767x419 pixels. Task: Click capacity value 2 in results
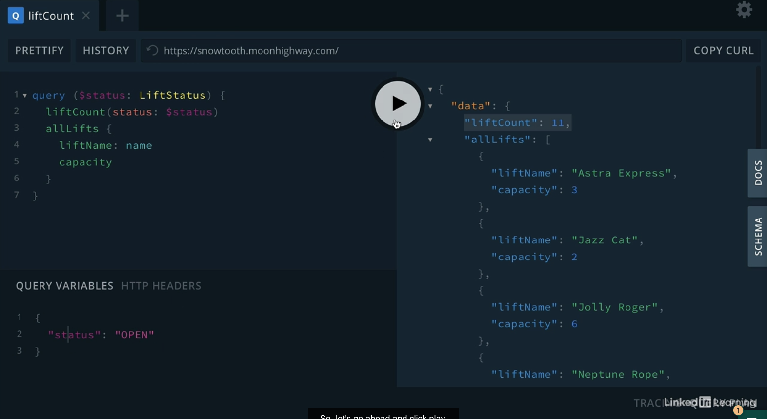tap(574, 257)
